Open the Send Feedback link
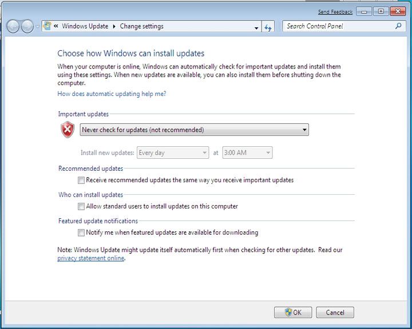Screen dimensions: 412x329 [335, 12]
